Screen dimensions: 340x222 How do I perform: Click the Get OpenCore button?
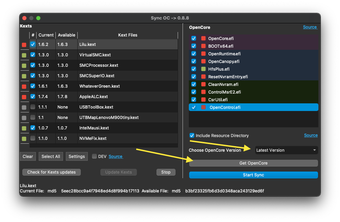(x=254, y=163)
